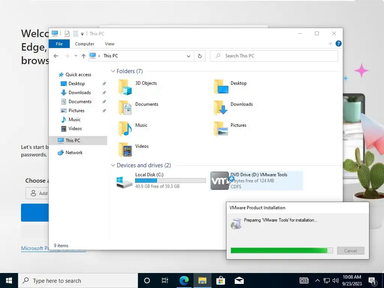The width and height of the screenshot is (384, 288).
Task: Select Music in the navigation pane
Action: tap(75, 120)
